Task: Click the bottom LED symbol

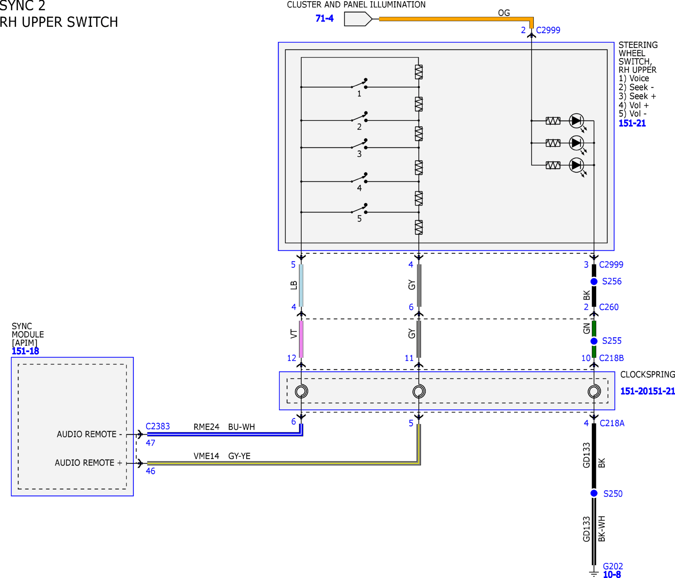Action: coord(576,165)
